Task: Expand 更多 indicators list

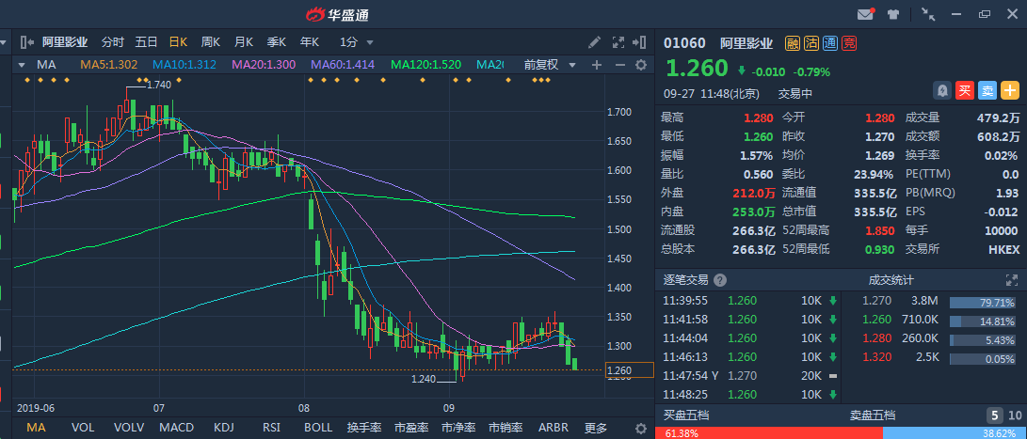Action: tap(595, 428)
